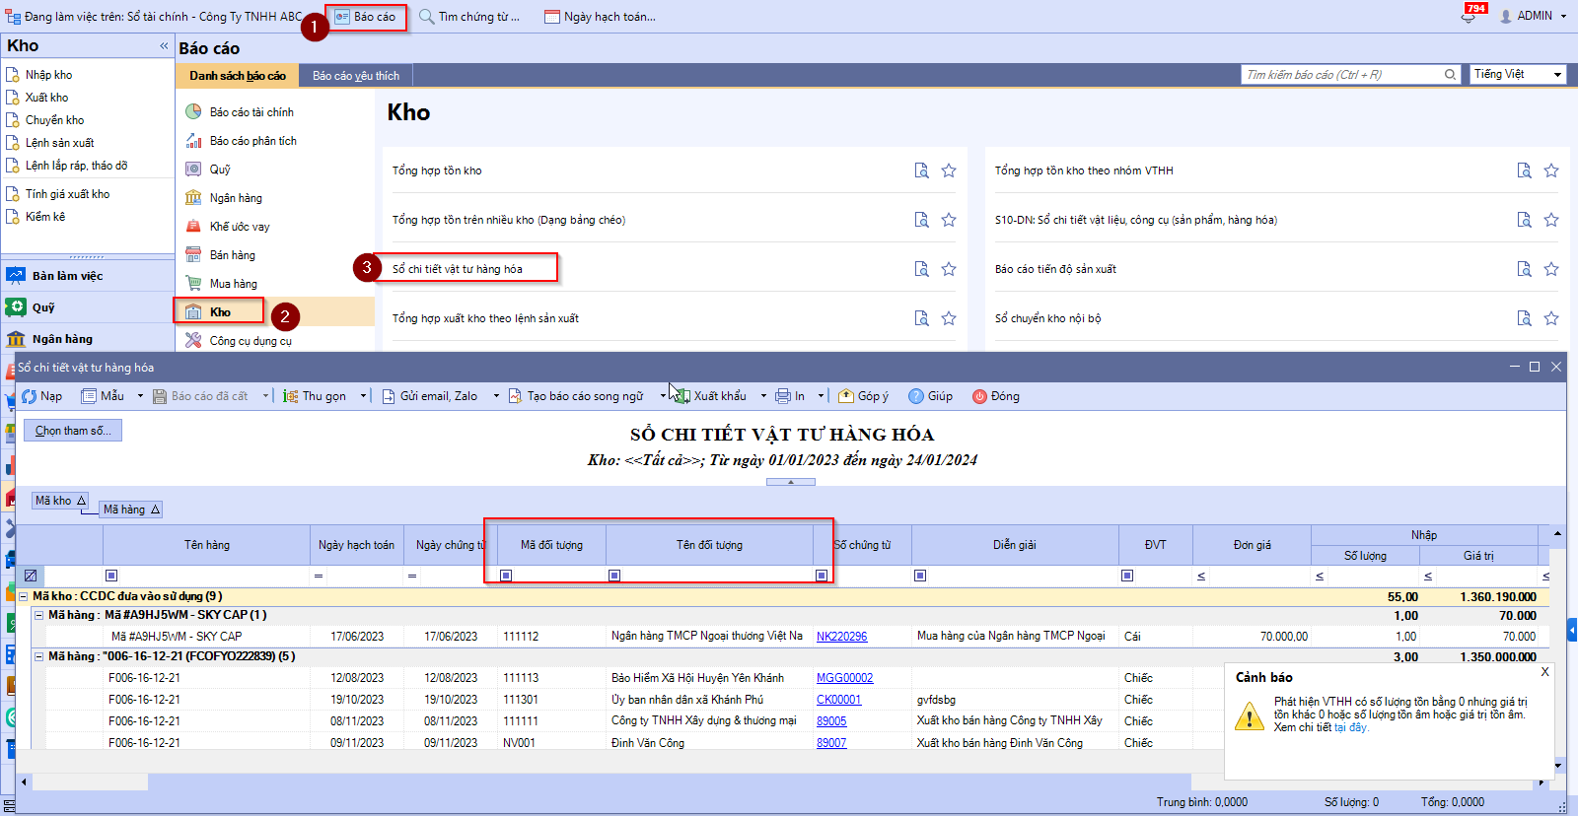Click Xem chi tiết tại đây link in warning
Viewport: 1578px width, 816px height.
[x=1351, y=727]
